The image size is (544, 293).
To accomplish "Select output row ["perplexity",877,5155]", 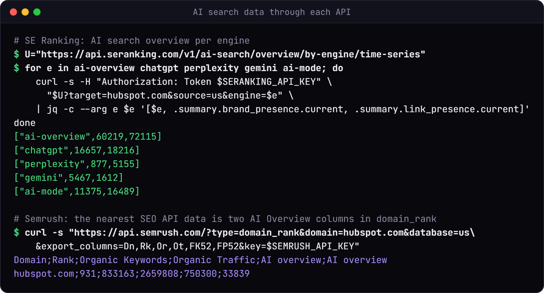I will pyautogui.click(x=77, y=164).
